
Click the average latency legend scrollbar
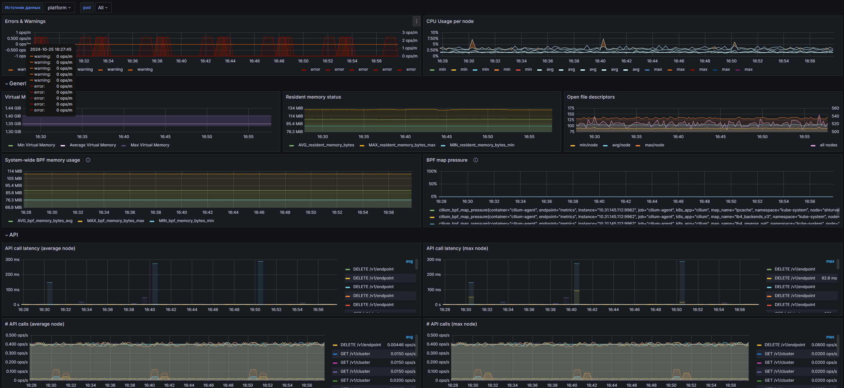click(417, 265)
